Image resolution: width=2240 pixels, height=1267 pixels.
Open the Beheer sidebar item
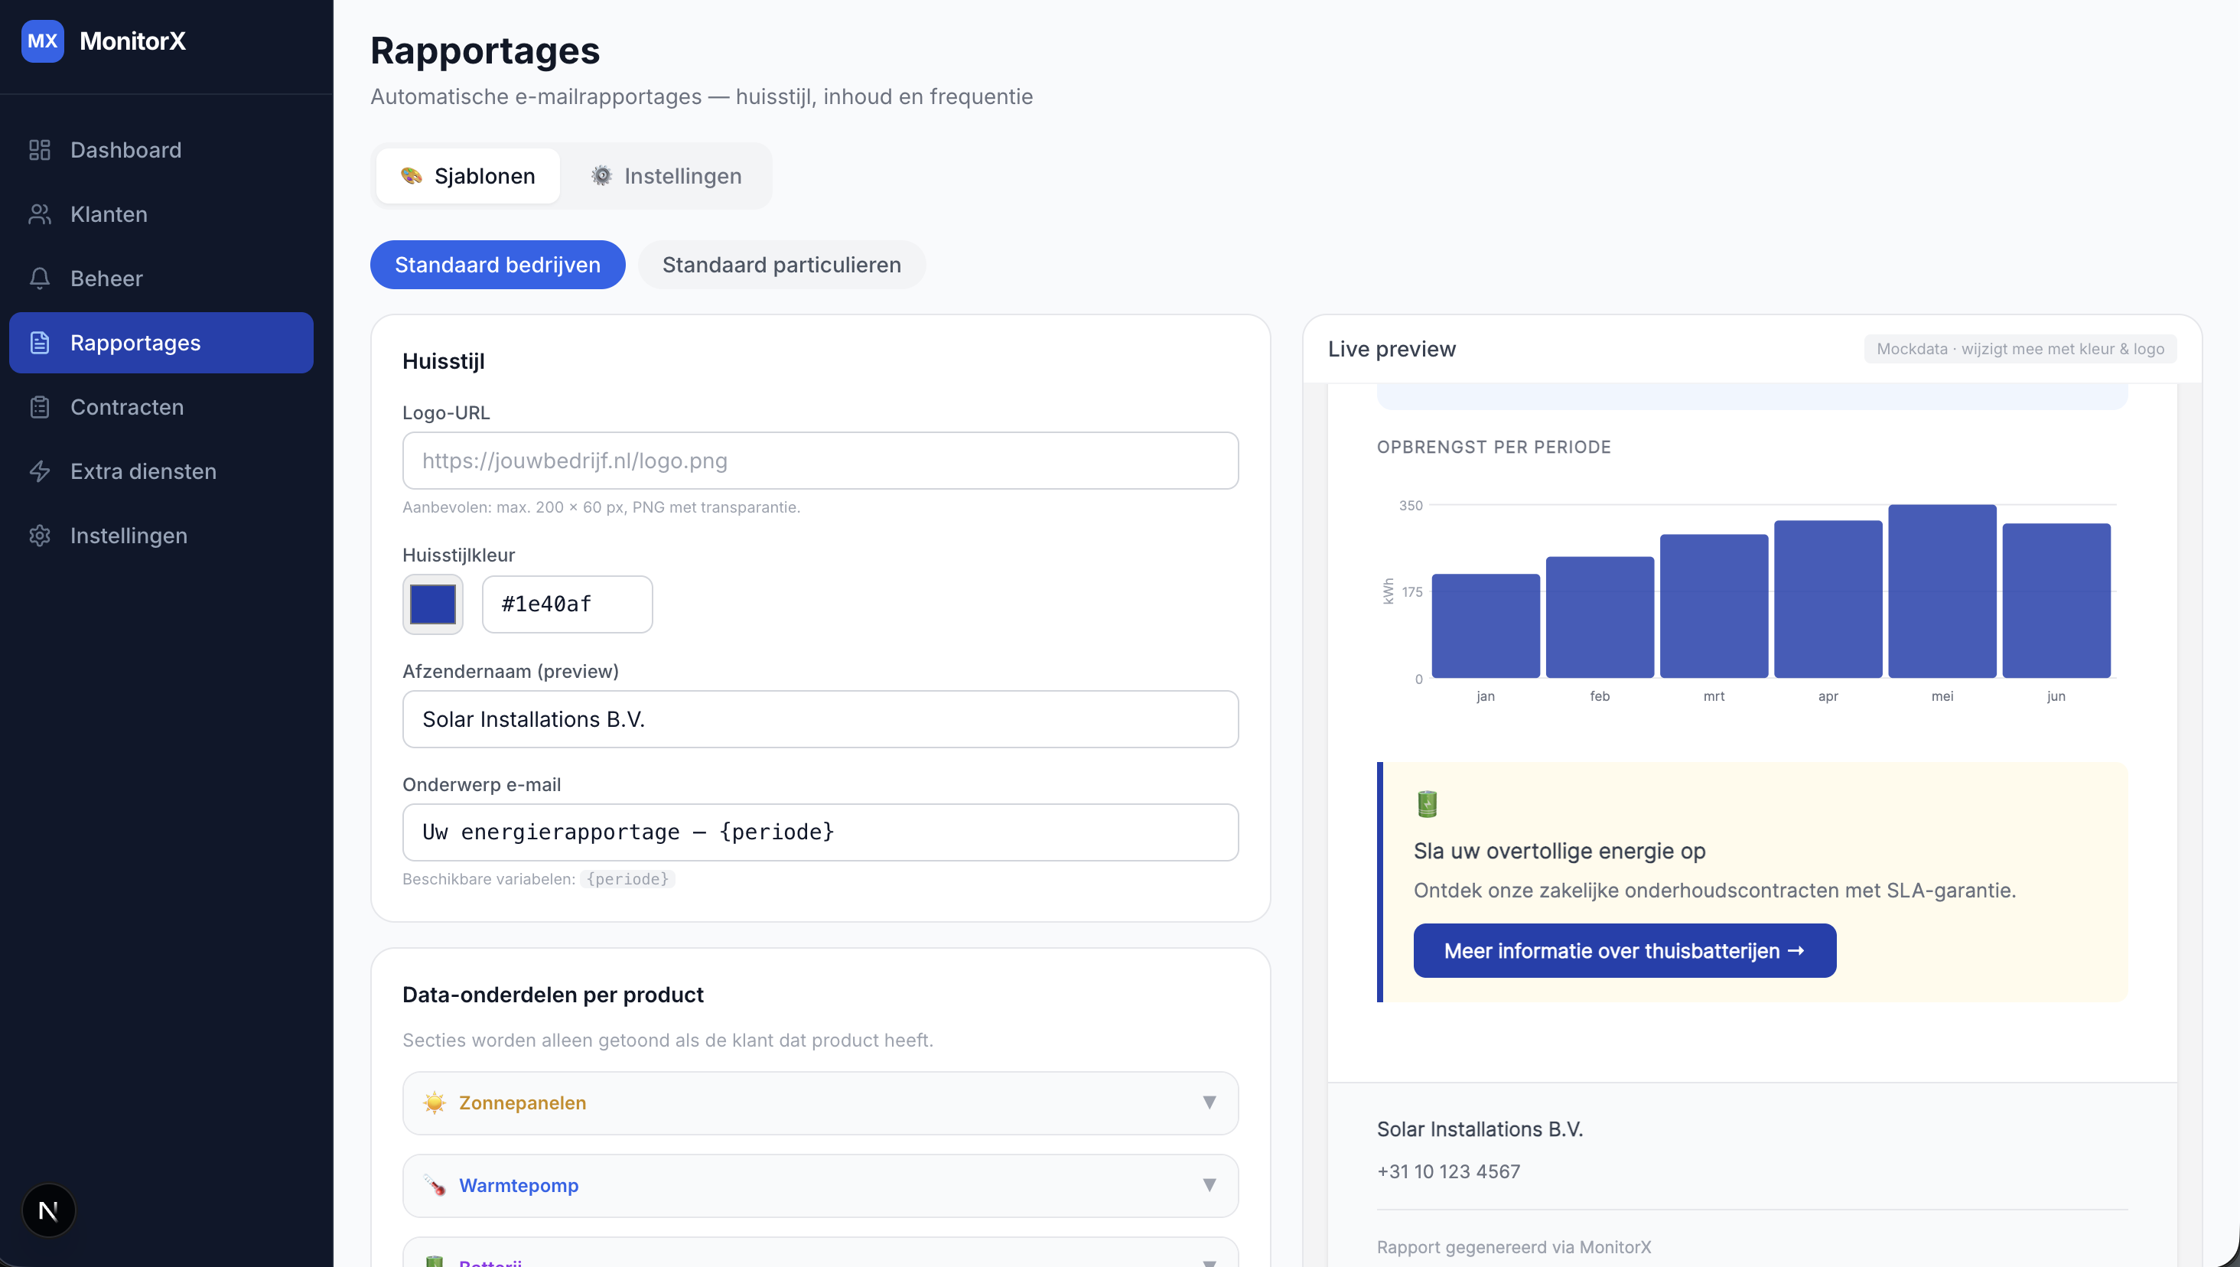(161, 278)
